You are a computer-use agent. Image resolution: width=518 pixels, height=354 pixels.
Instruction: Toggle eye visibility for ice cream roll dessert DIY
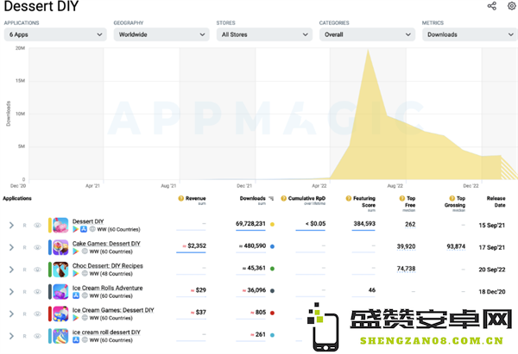(37, 336)
